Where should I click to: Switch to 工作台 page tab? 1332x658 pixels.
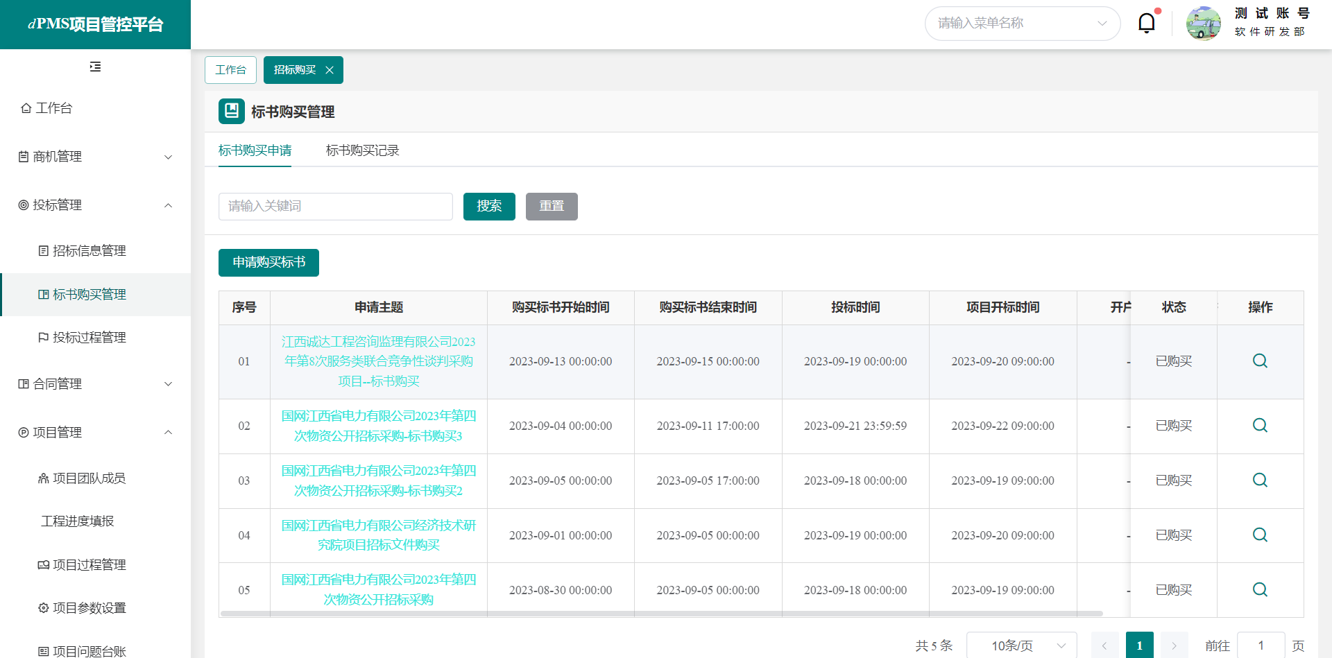pyautogui.click(x=230, y=70)
